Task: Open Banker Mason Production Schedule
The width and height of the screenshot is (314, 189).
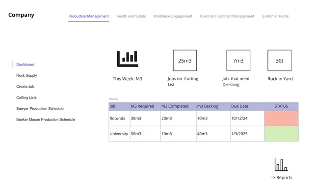Action: pos(46,119)
